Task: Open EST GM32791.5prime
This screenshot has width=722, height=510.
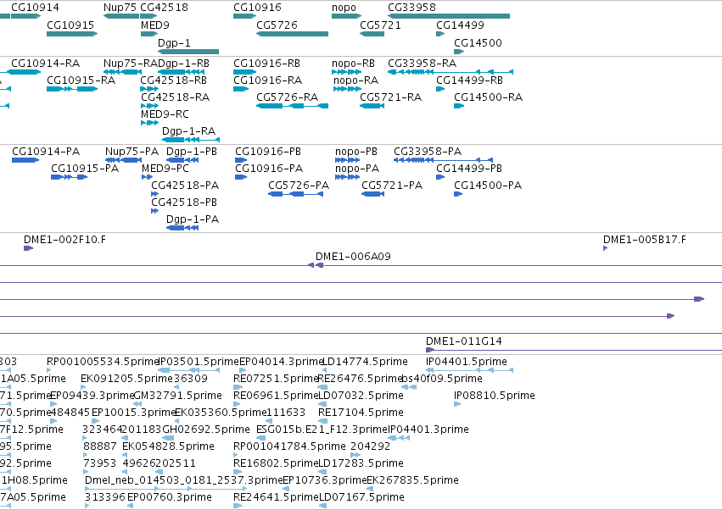Action: click(177, 396)
